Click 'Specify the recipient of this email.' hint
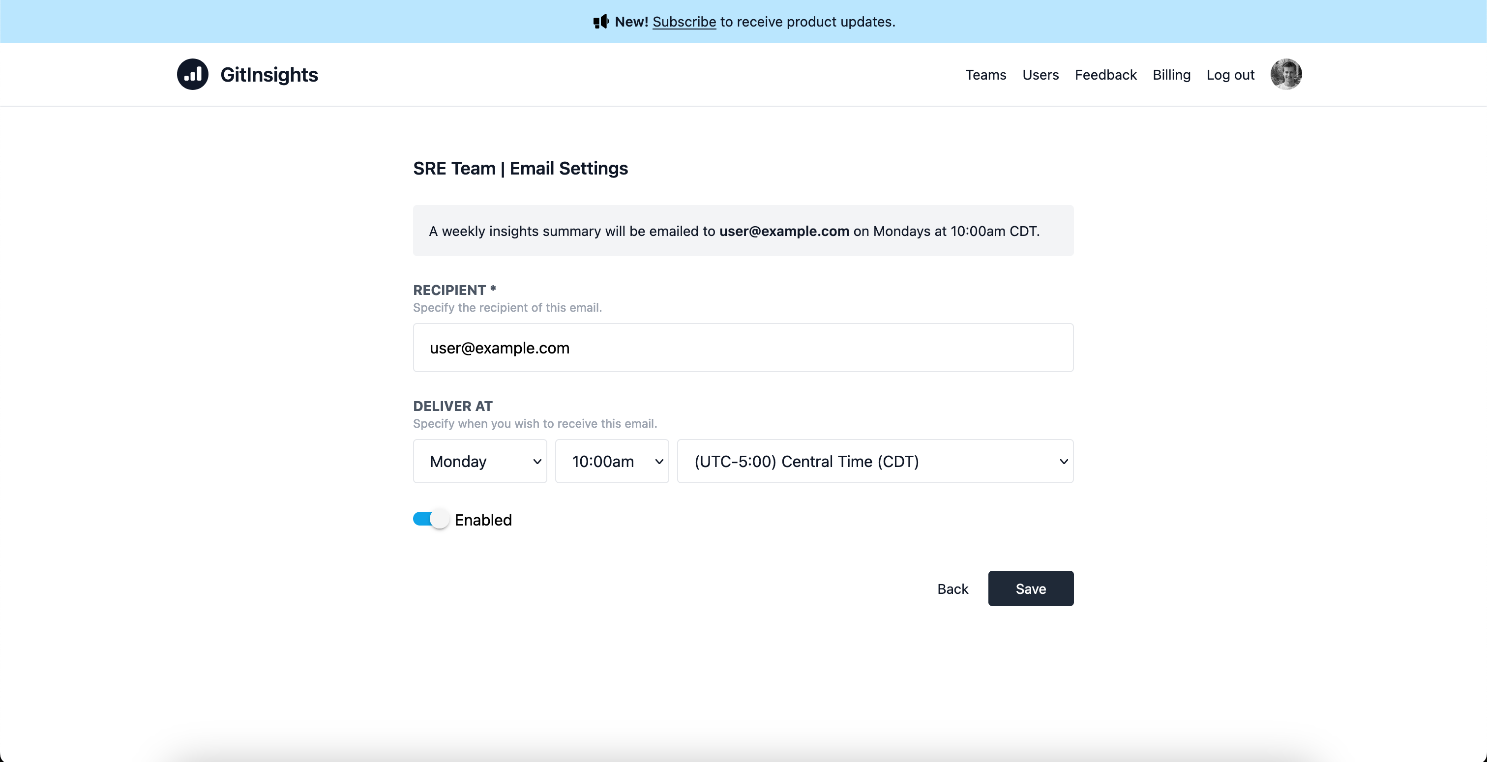This screenshot has height=762, width=1487. click(507, 308)
